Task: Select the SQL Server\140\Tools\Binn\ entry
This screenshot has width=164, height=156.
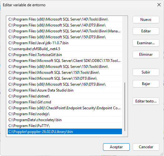Action: point(65,19)
